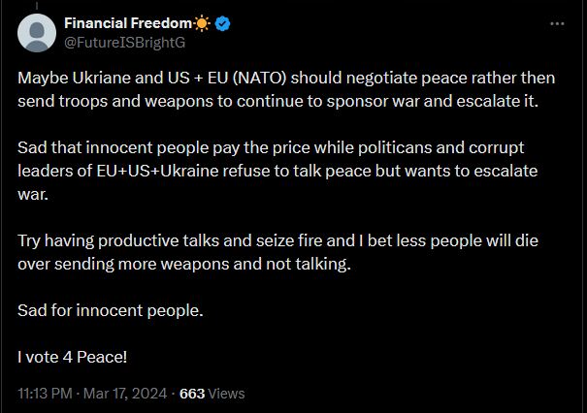Click the 663 view count number
This screenshot has width=587, height=413.
(x=192, y=394)
